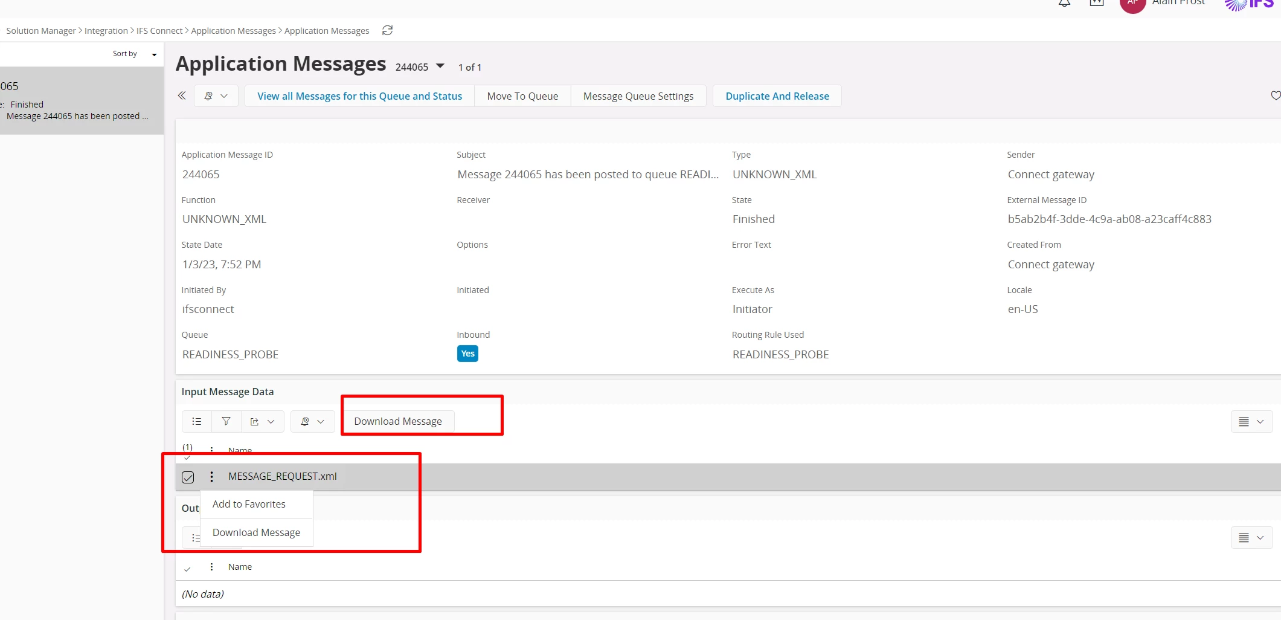Viewport: 1281px width, 620px height.
Task: Open Message Queue Settings
Action: tap(638, 95)
